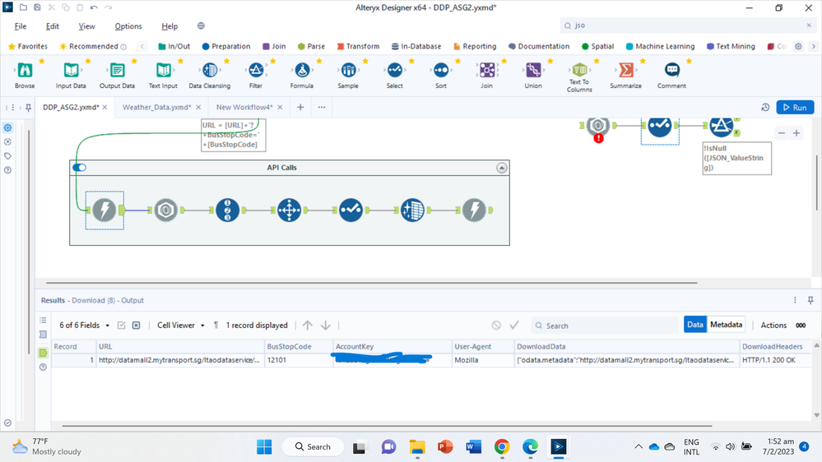The height and width of the screenshot is (462, 822).
Task: Deselect all fields icon in Results
Action: [137, 326]
